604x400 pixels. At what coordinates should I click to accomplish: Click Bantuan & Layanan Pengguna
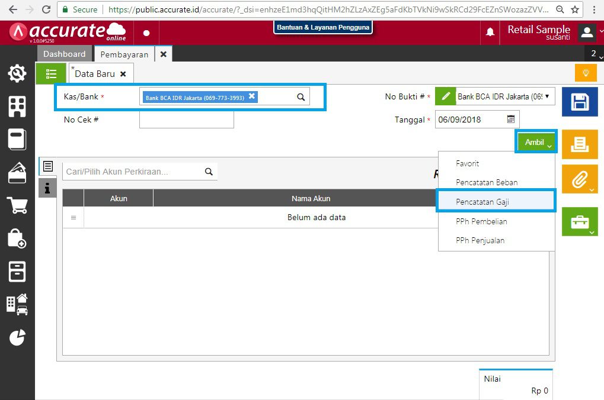click(323, 27)
